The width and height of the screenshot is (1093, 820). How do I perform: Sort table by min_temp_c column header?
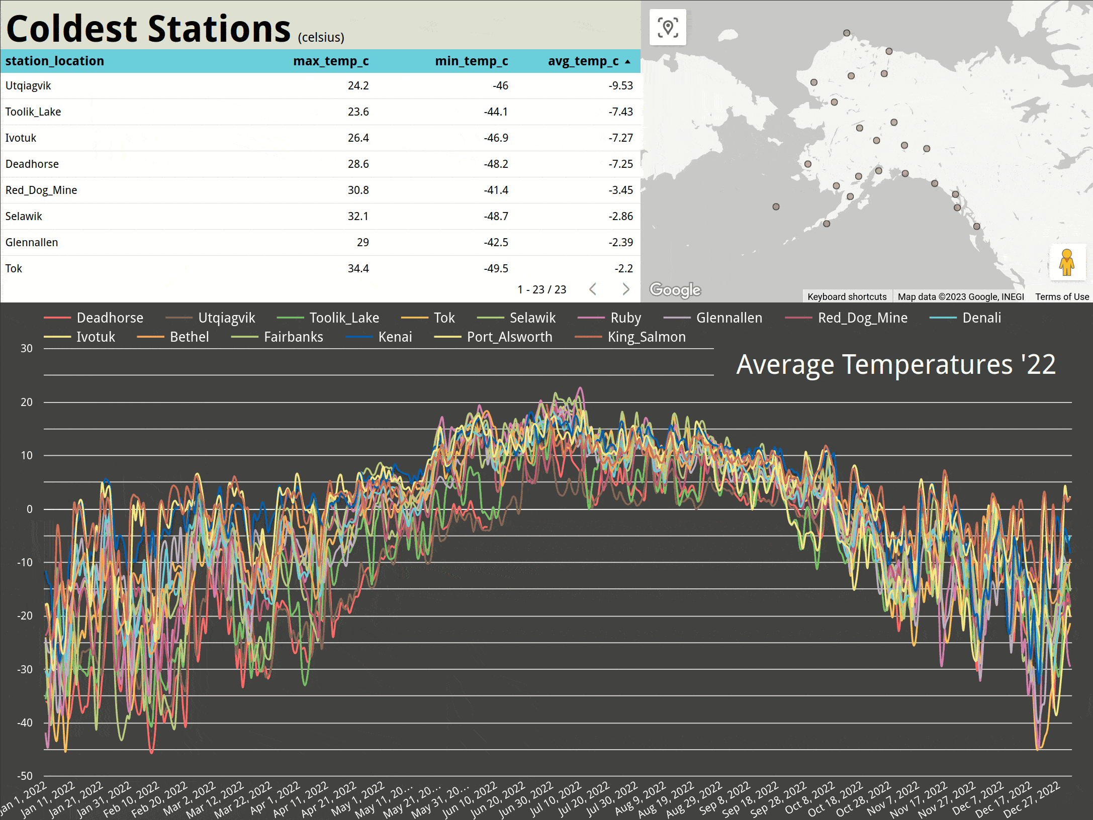point(471,61)
